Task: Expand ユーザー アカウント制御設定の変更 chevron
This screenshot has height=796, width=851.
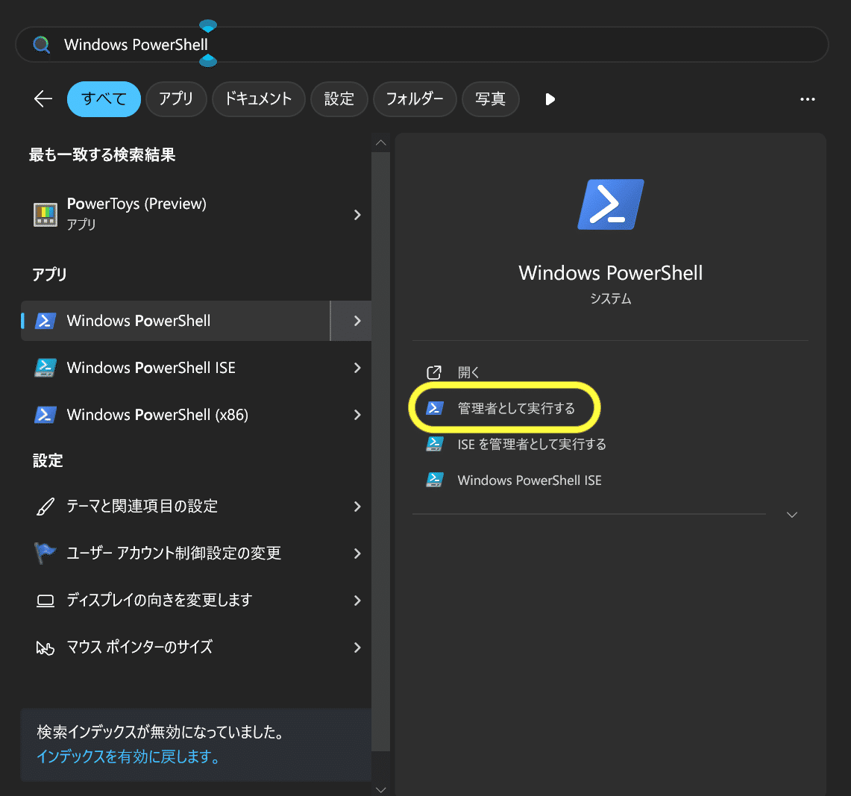Action: pos(357,554)
